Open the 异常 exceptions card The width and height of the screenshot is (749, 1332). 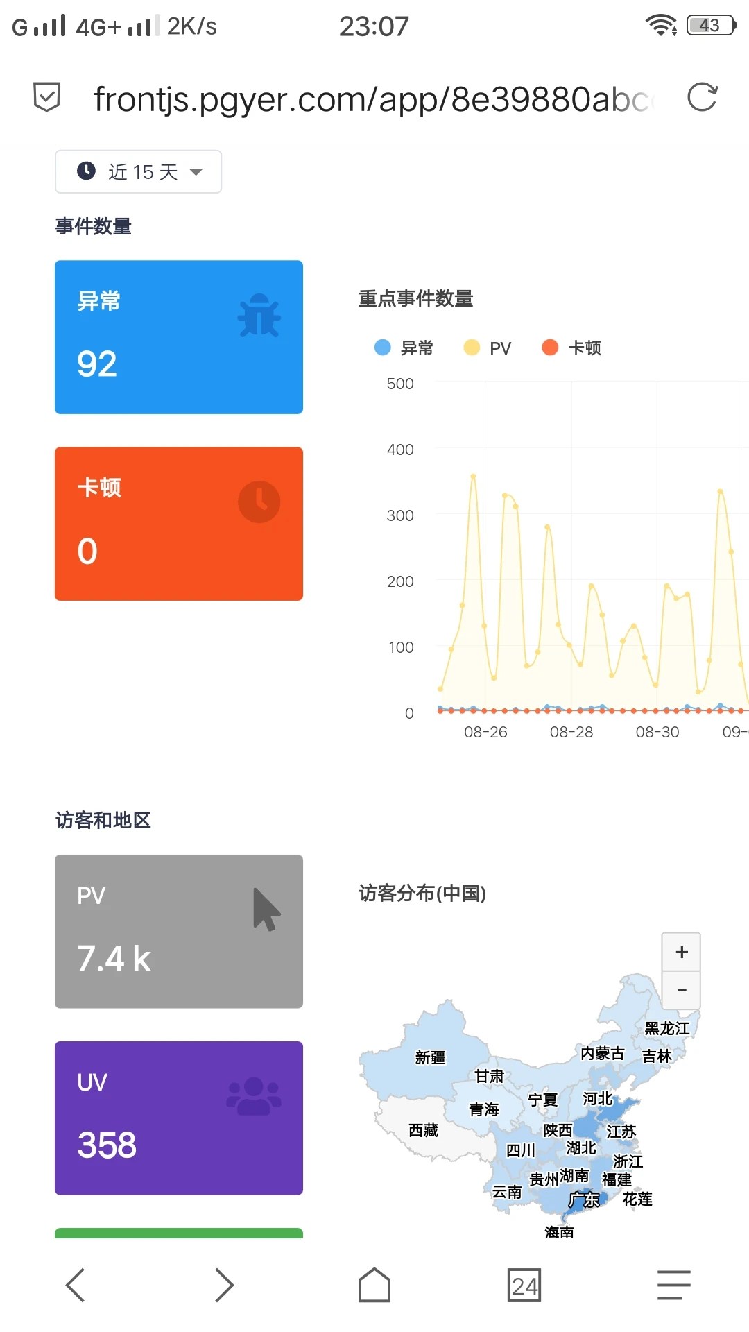(x=179, y=337)
